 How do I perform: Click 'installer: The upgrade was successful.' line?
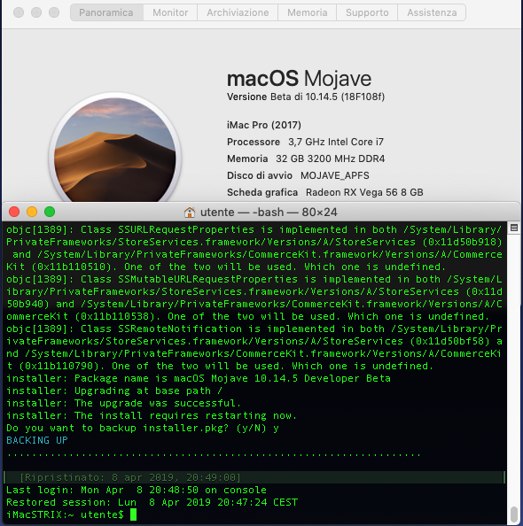pyautogui.click(x=123, y=403)
